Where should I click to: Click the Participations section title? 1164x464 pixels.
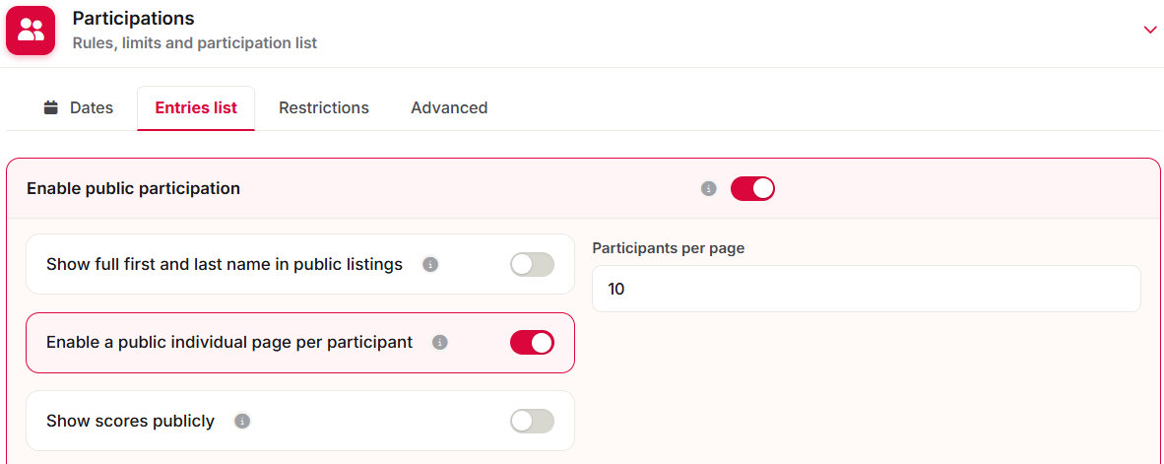(134, 18)
